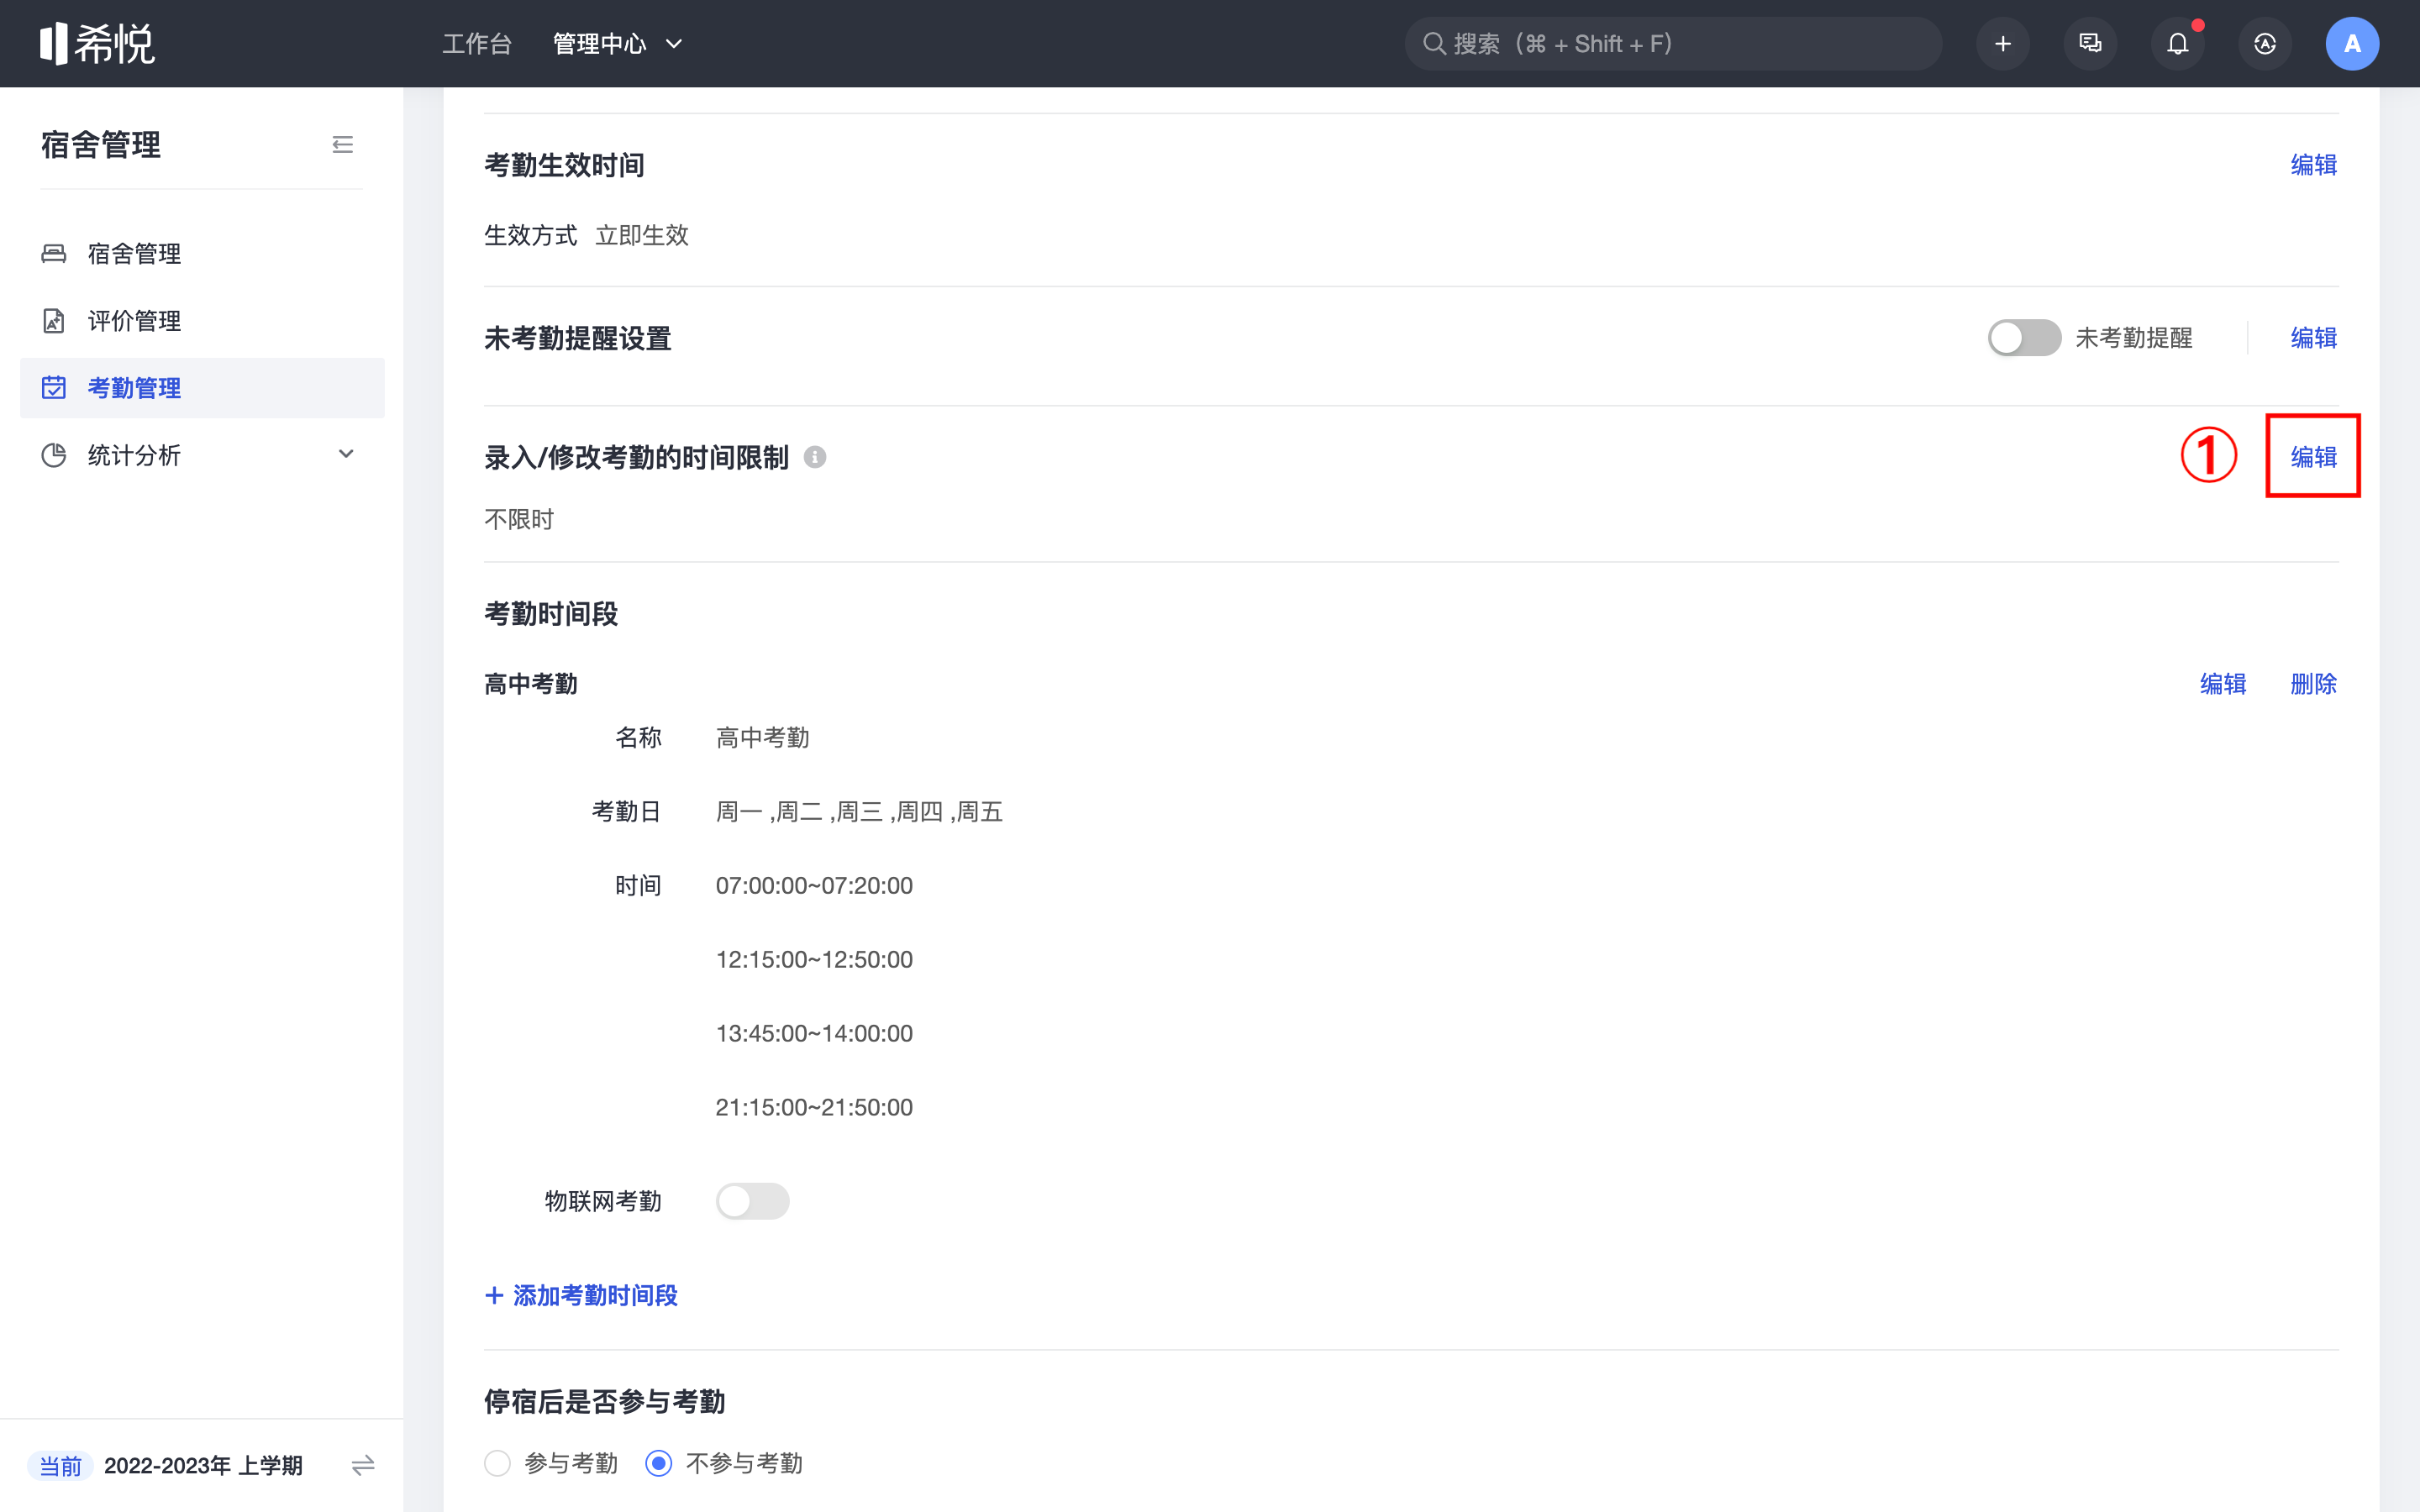Open the message chat icon in header
The width and height of the screenshot is (2420, 1512).
point(2090,44)
